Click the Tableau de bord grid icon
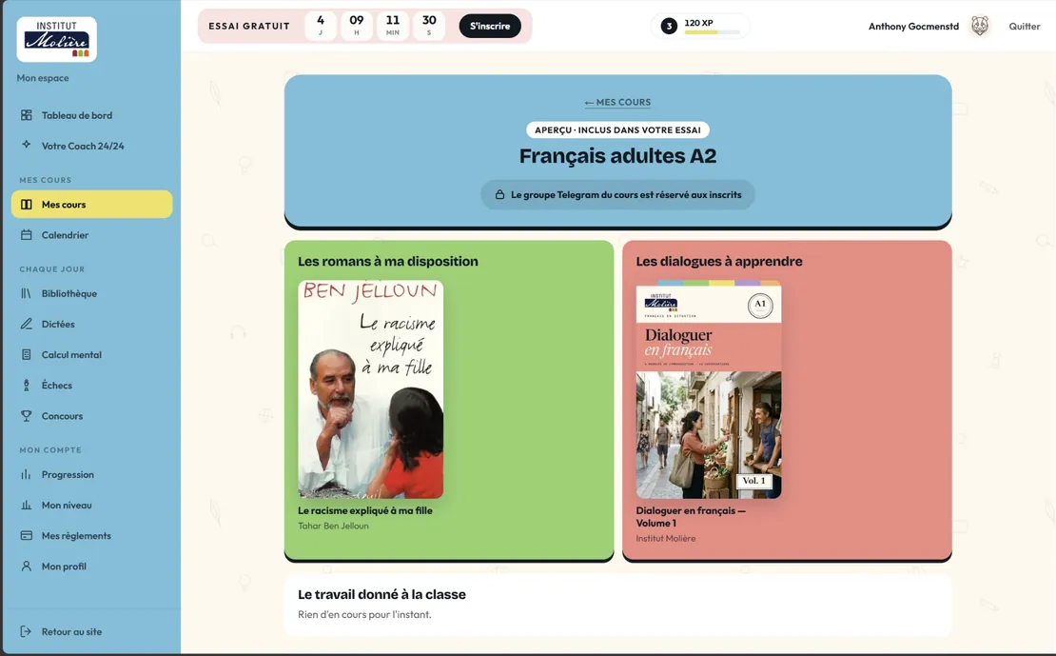This screenshot has height=656, width=1056. pos(27,115)
